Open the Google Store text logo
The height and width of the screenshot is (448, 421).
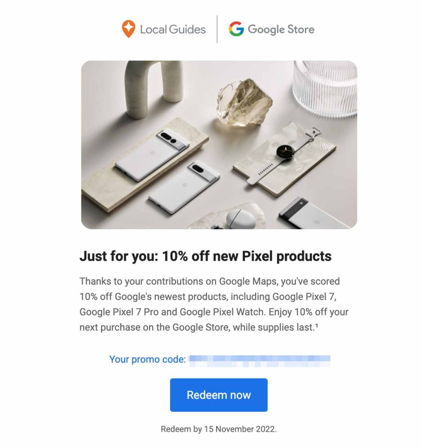(281, 29)
